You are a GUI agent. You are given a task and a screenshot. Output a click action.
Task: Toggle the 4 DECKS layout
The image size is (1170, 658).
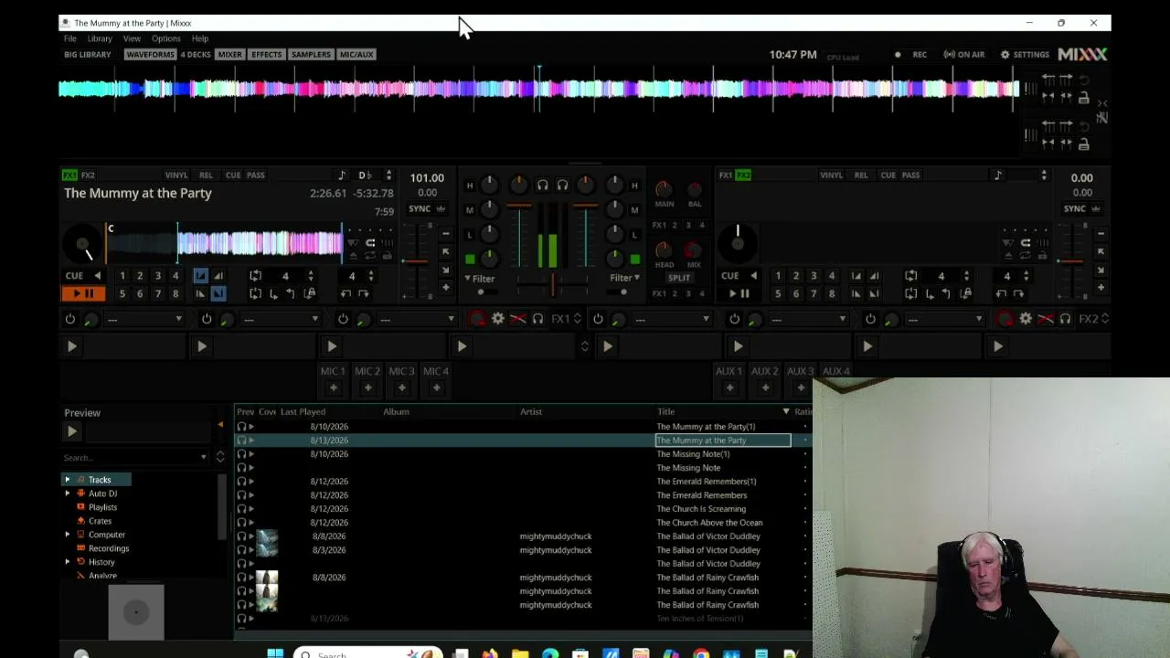click(x=196, y=55)
